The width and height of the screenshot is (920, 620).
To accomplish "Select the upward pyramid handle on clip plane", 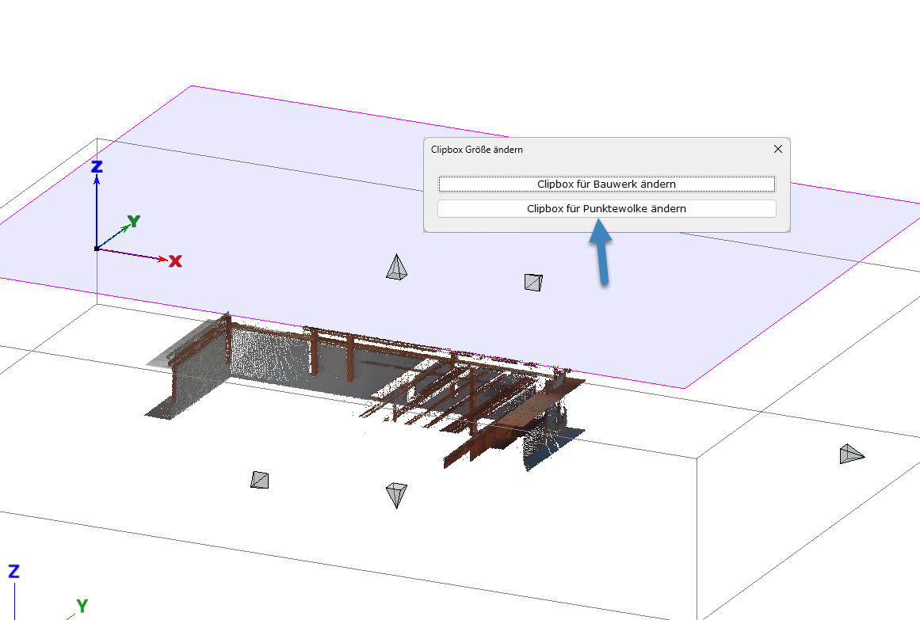I will tap(397, 268).
